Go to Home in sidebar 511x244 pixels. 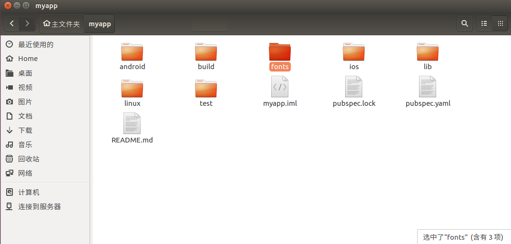coord(45,59)
